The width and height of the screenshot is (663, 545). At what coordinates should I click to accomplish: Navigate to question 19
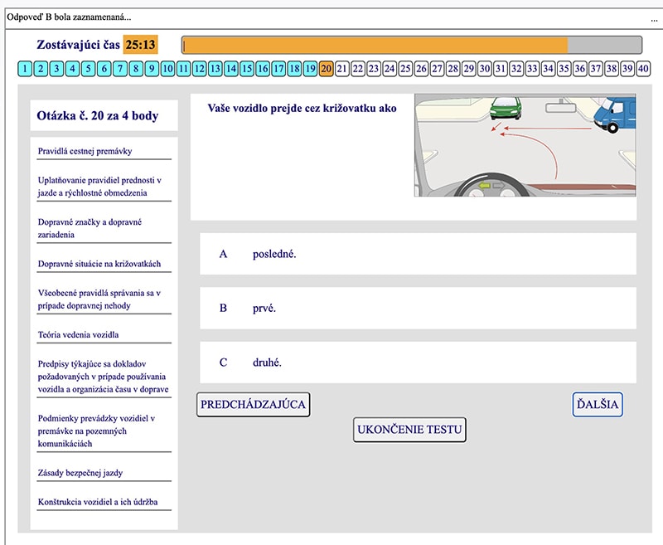point(310,69)
